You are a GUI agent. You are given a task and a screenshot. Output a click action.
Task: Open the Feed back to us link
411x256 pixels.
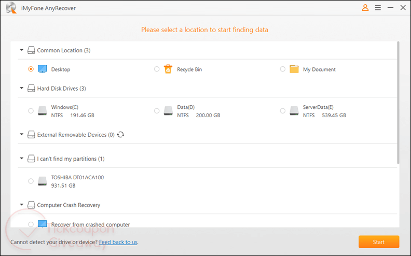118,242
